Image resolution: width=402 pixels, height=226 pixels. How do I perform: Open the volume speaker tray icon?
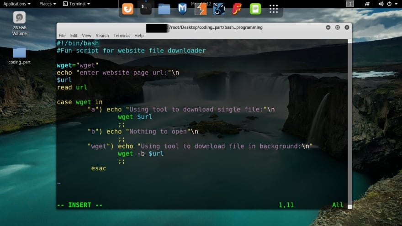pos(381,4)
